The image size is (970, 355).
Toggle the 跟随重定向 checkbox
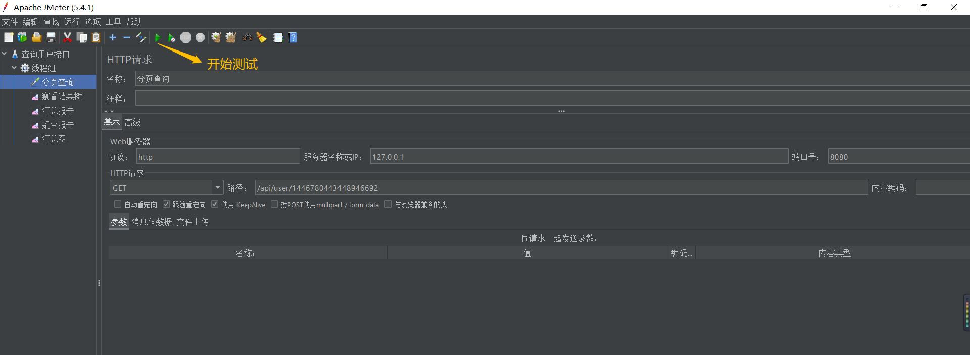[x=166, y=204]
